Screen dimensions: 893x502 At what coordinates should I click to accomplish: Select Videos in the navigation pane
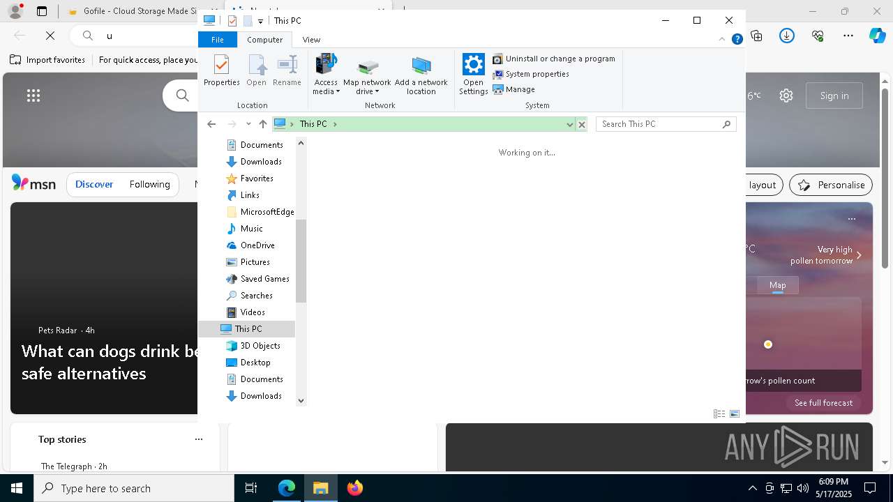click(253, 312)
